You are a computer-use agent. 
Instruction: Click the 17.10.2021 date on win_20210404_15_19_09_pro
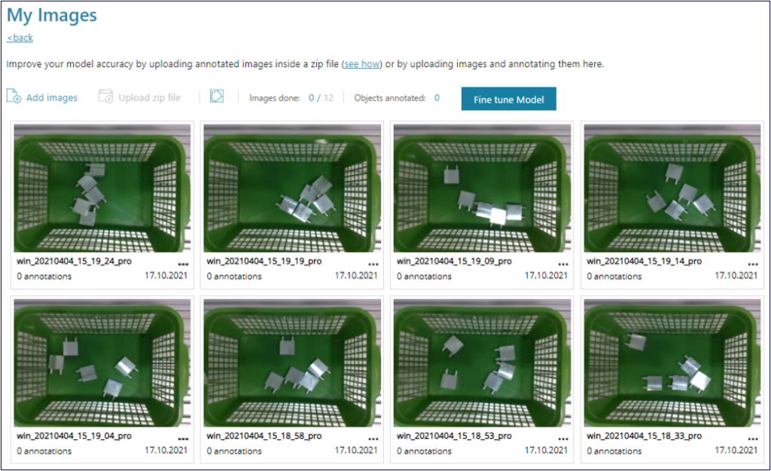(x=546, y=276)
